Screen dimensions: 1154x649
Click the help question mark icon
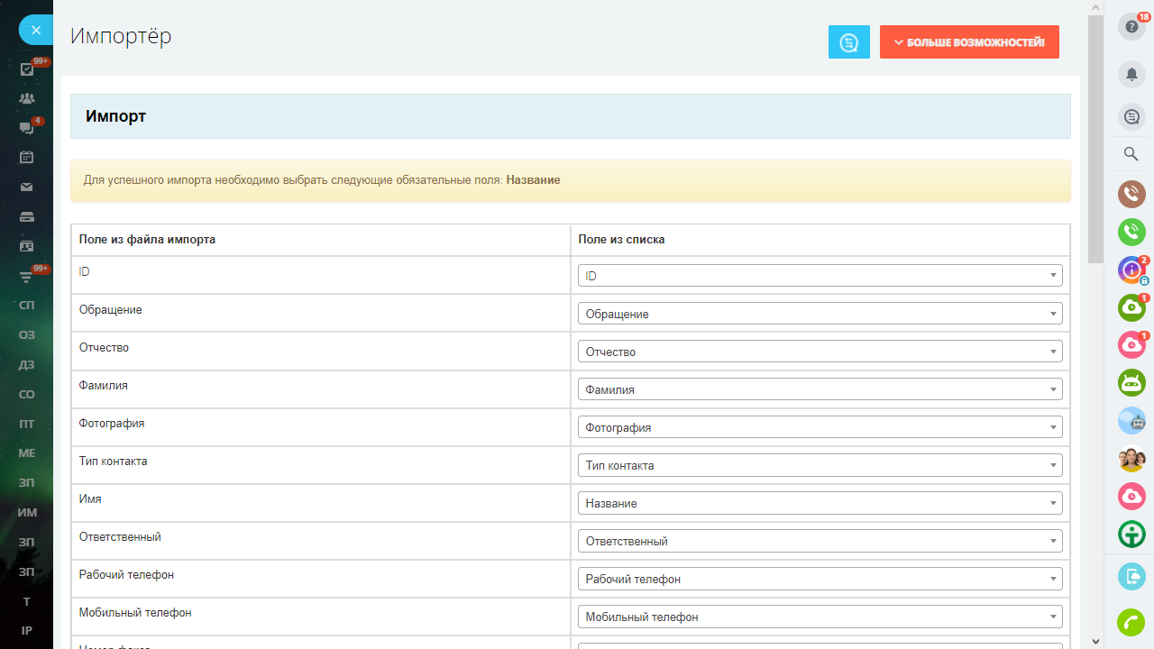(x=1131, y=27)
